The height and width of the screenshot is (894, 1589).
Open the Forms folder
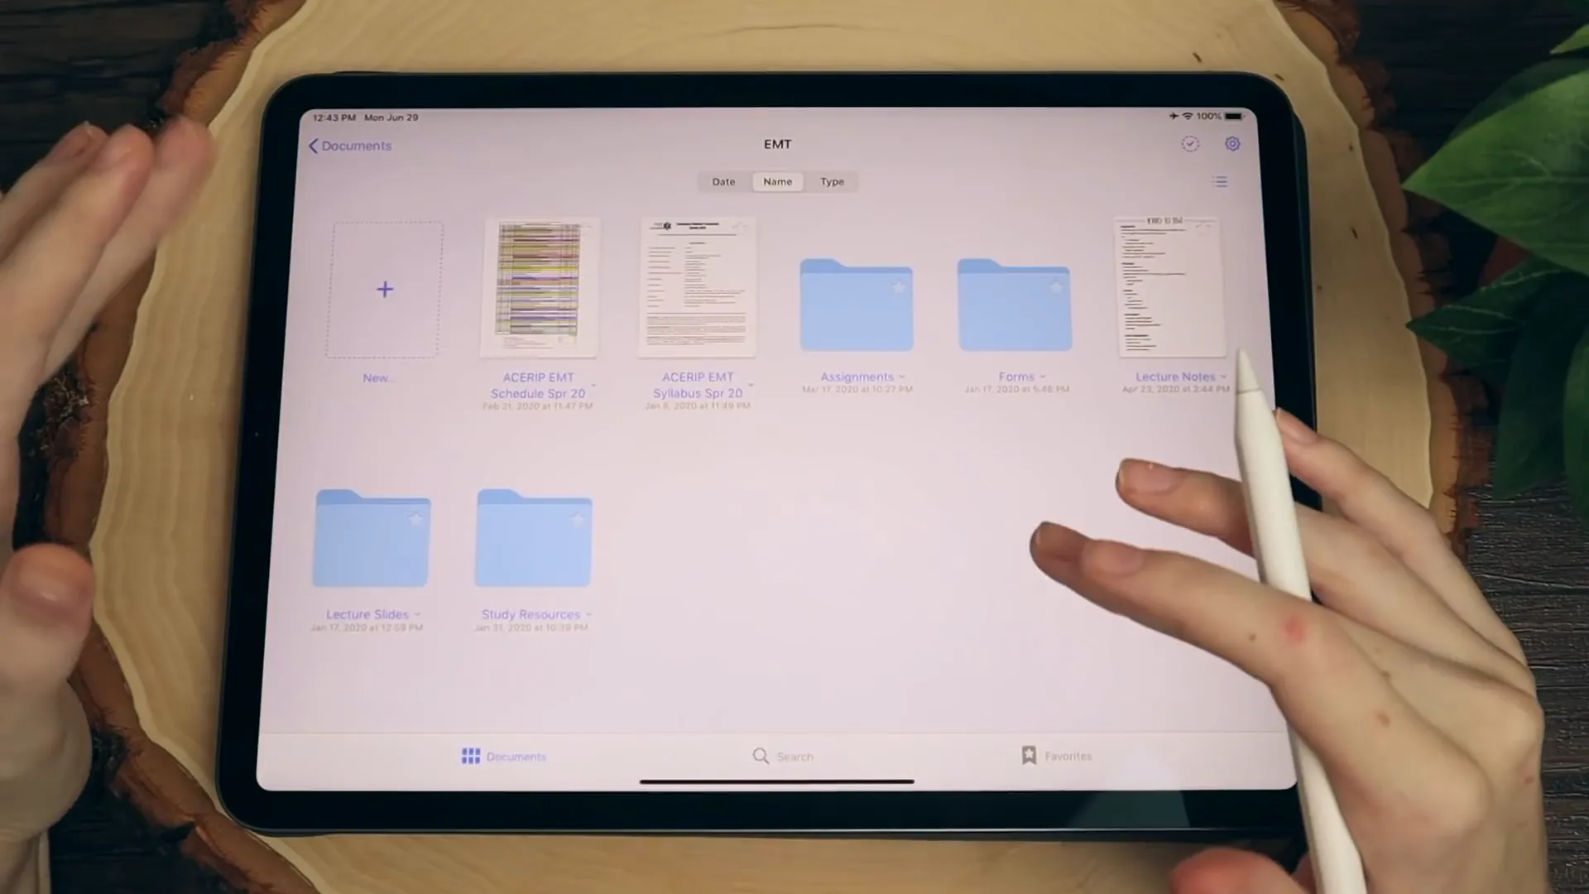click(1014, 305)
